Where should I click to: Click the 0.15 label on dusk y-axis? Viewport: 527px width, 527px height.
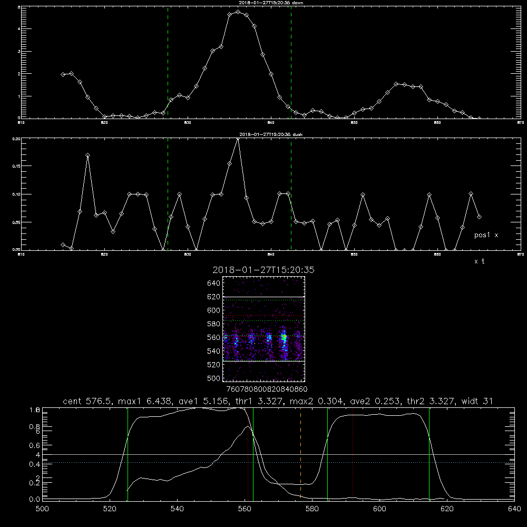pos(16,166)
